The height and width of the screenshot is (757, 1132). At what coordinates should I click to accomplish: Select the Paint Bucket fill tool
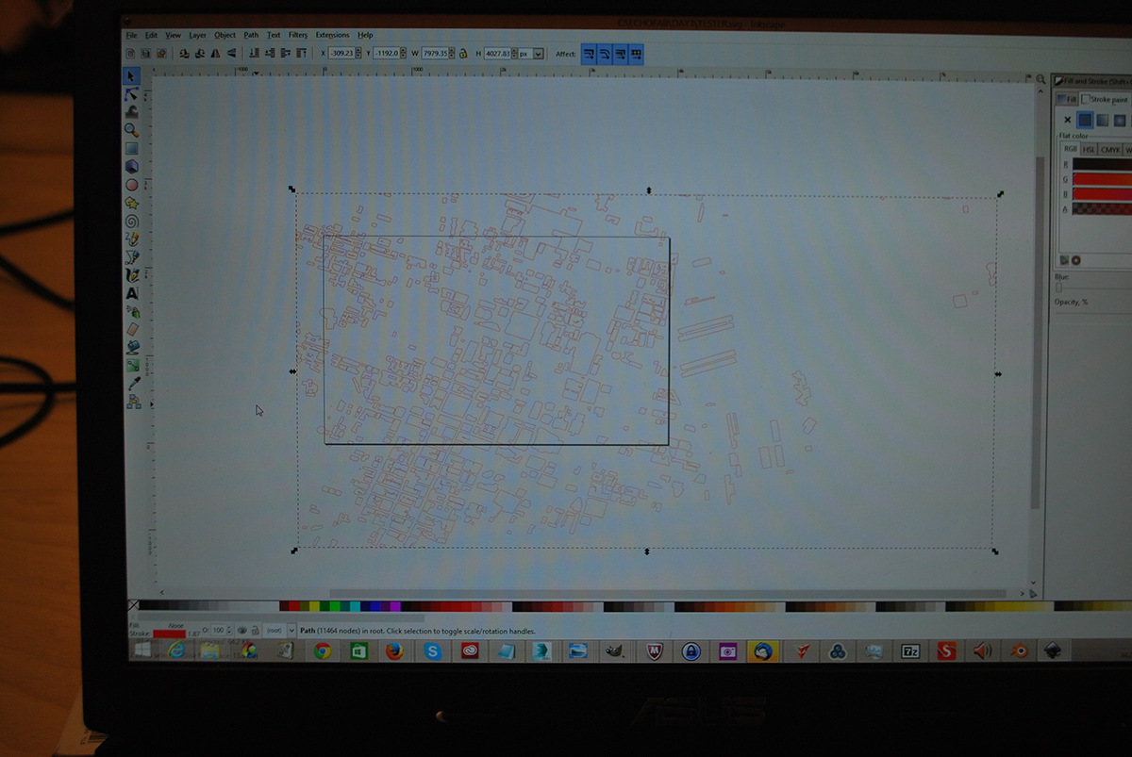click(x=132, y=347)
